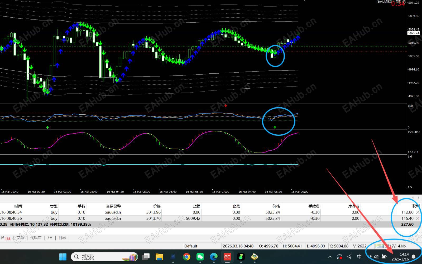
Task: Click the 止损 column header
Action: 197,206
